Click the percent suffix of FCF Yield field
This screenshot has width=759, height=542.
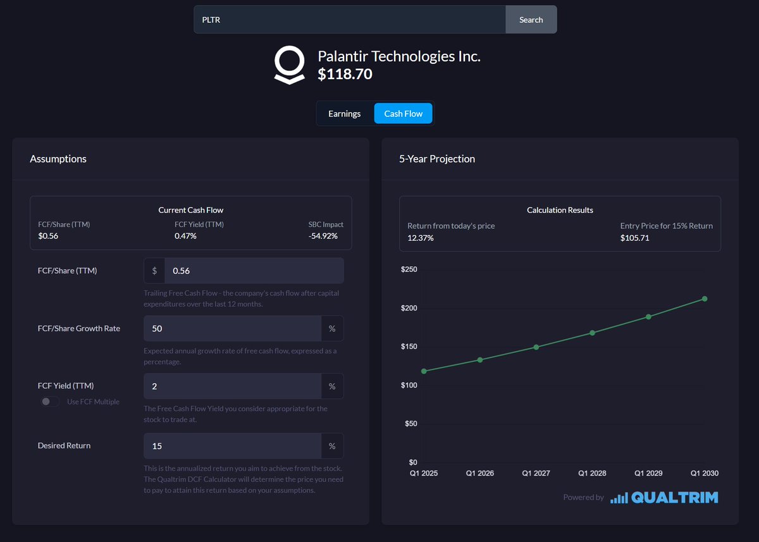[x=332, y=386]
